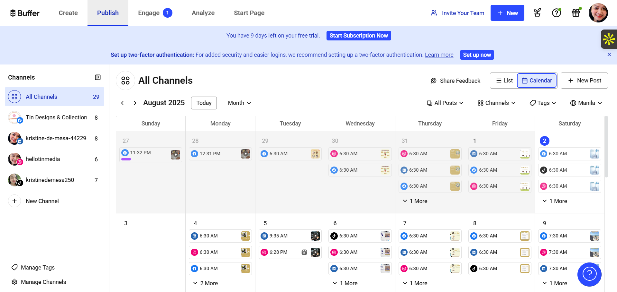
Task: Click the Learn more link
Action: 439,55
